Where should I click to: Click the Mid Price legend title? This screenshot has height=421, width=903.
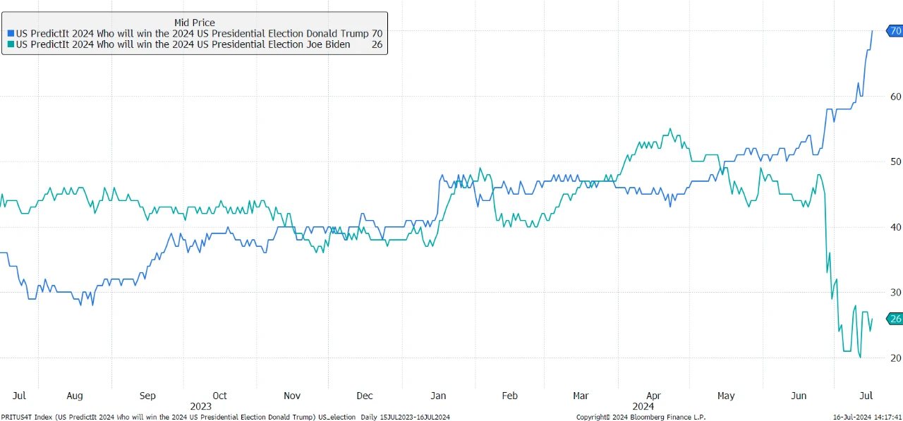pyautogui.click(x=195, y=23)
